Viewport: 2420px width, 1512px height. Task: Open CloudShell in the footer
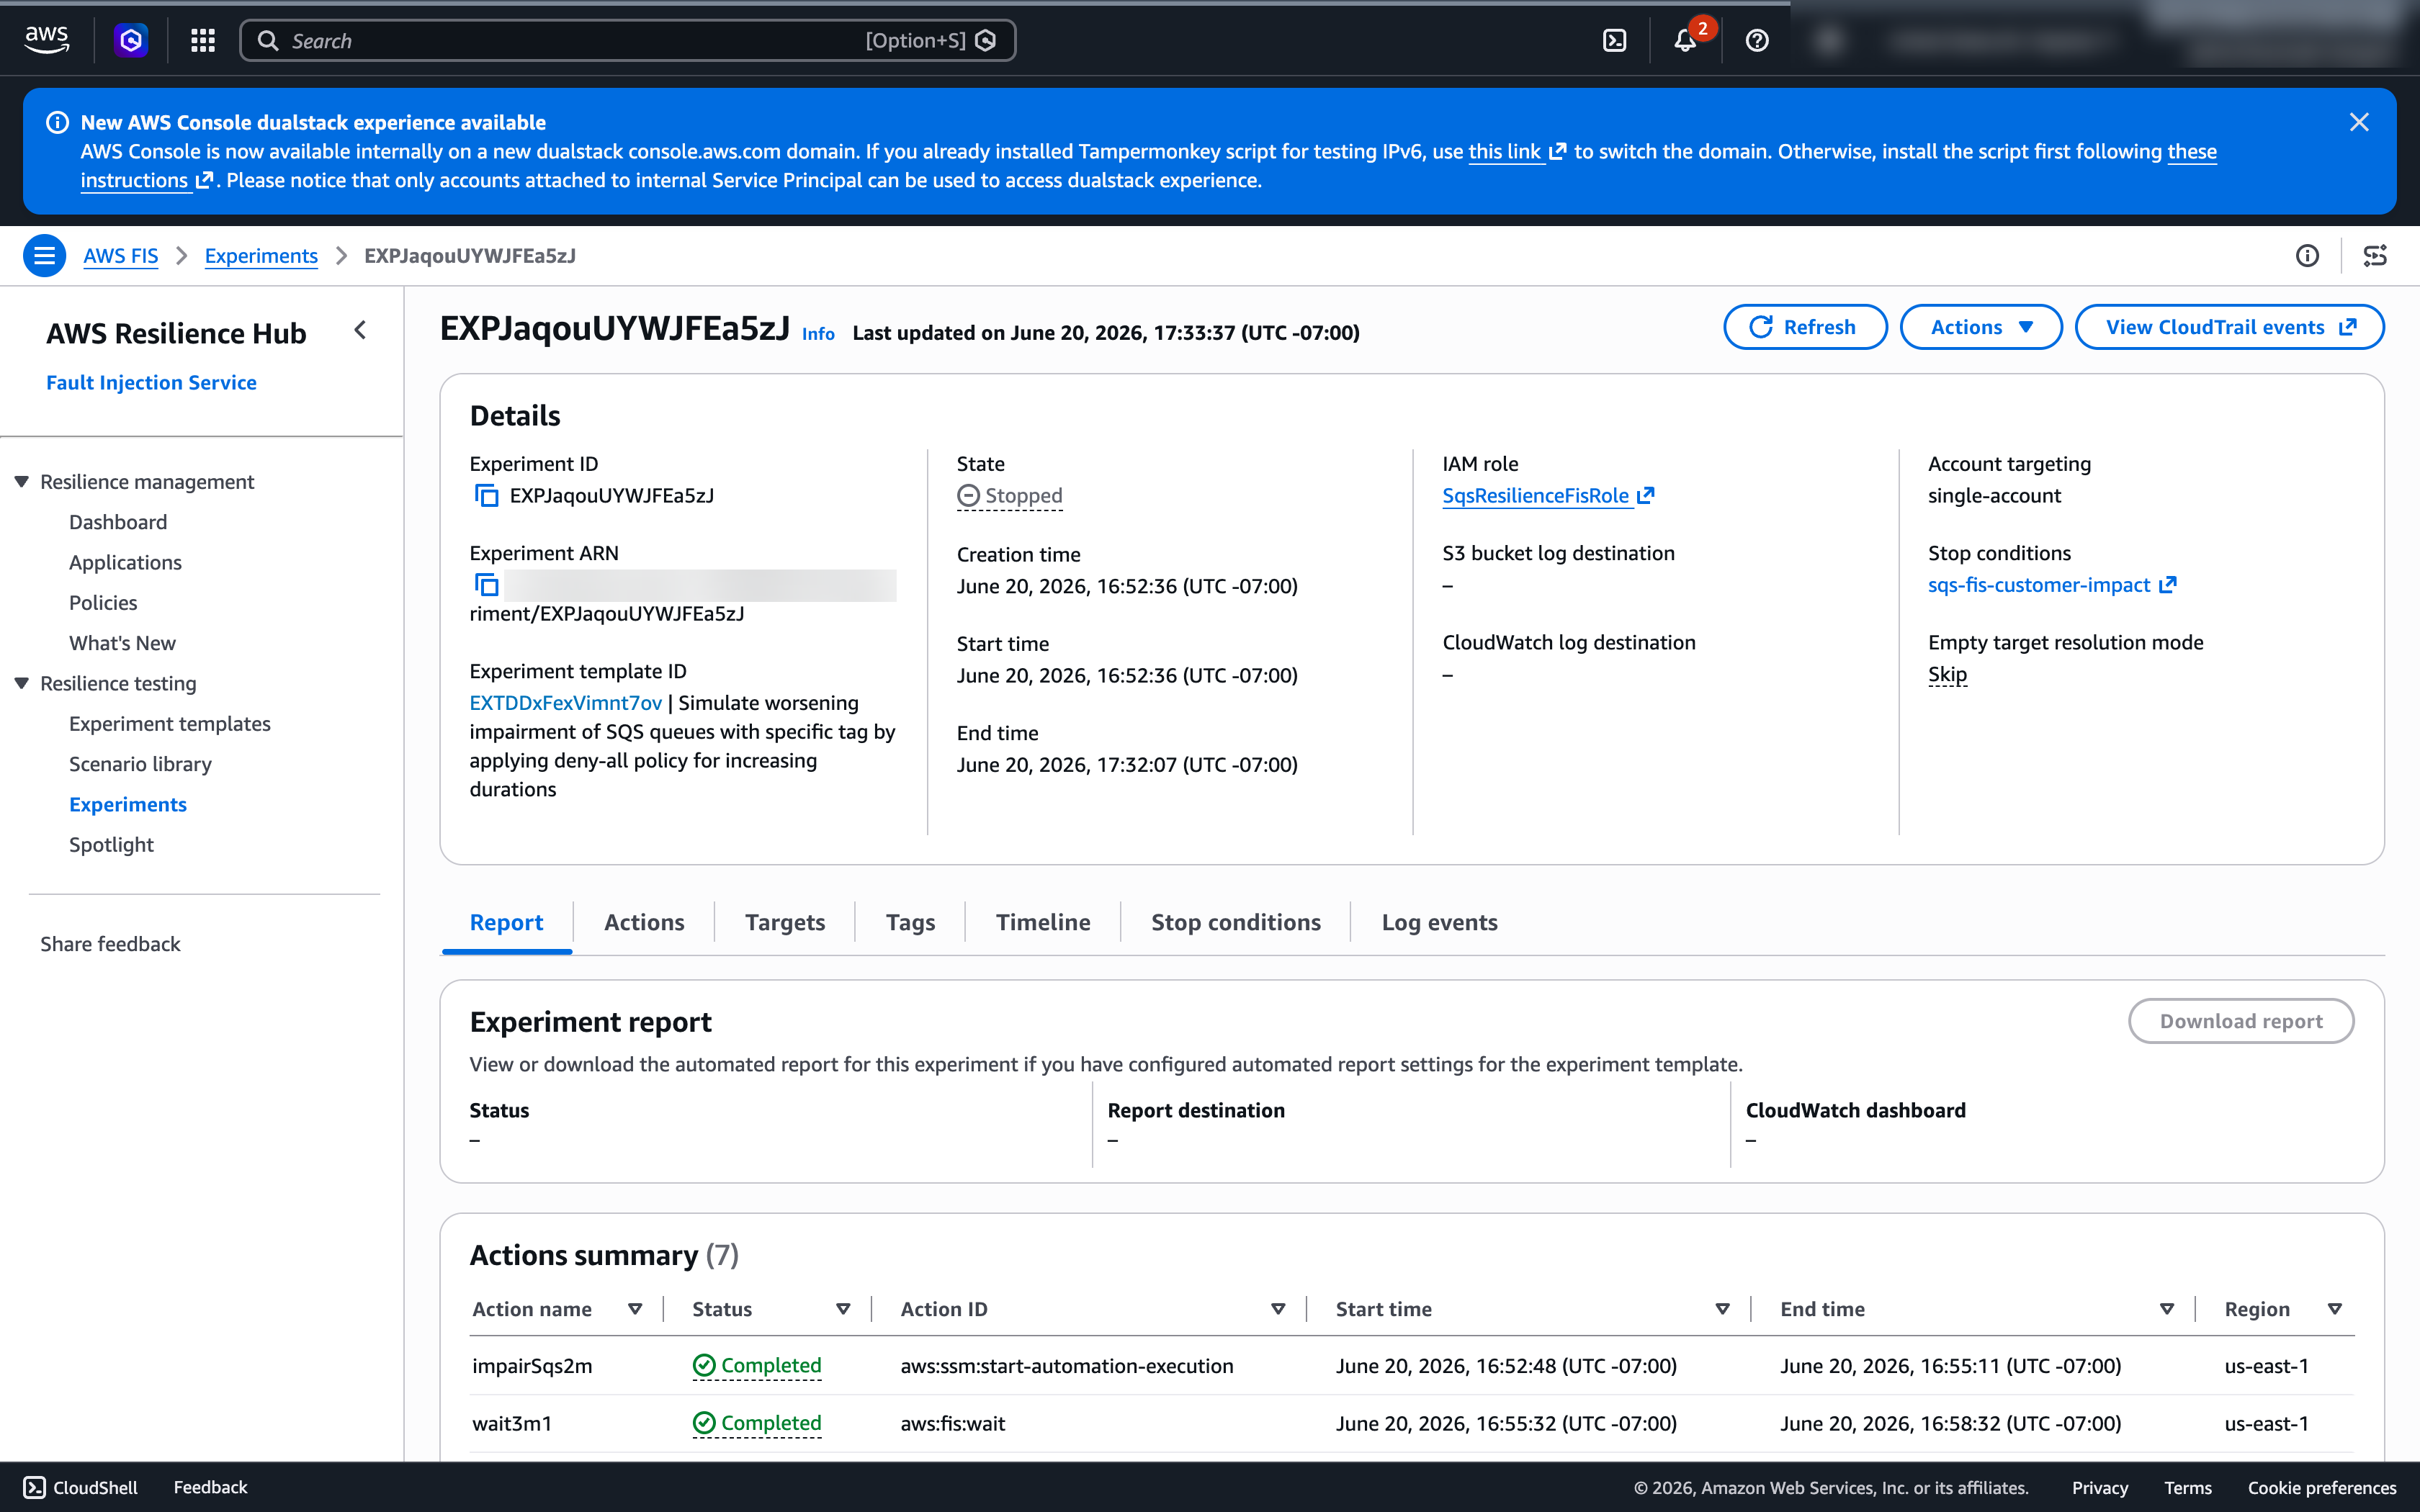click(x=80, y=1487)
